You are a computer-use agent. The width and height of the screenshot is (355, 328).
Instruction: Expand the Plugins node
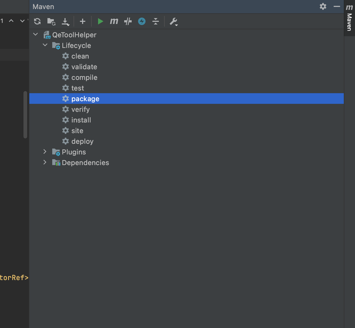coord(45,151)
